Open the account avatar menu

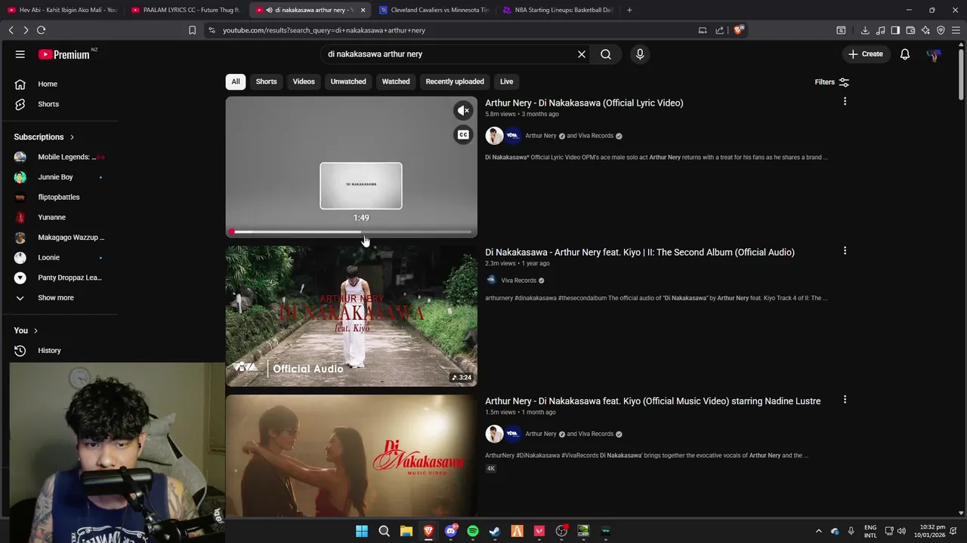point(935,54)
